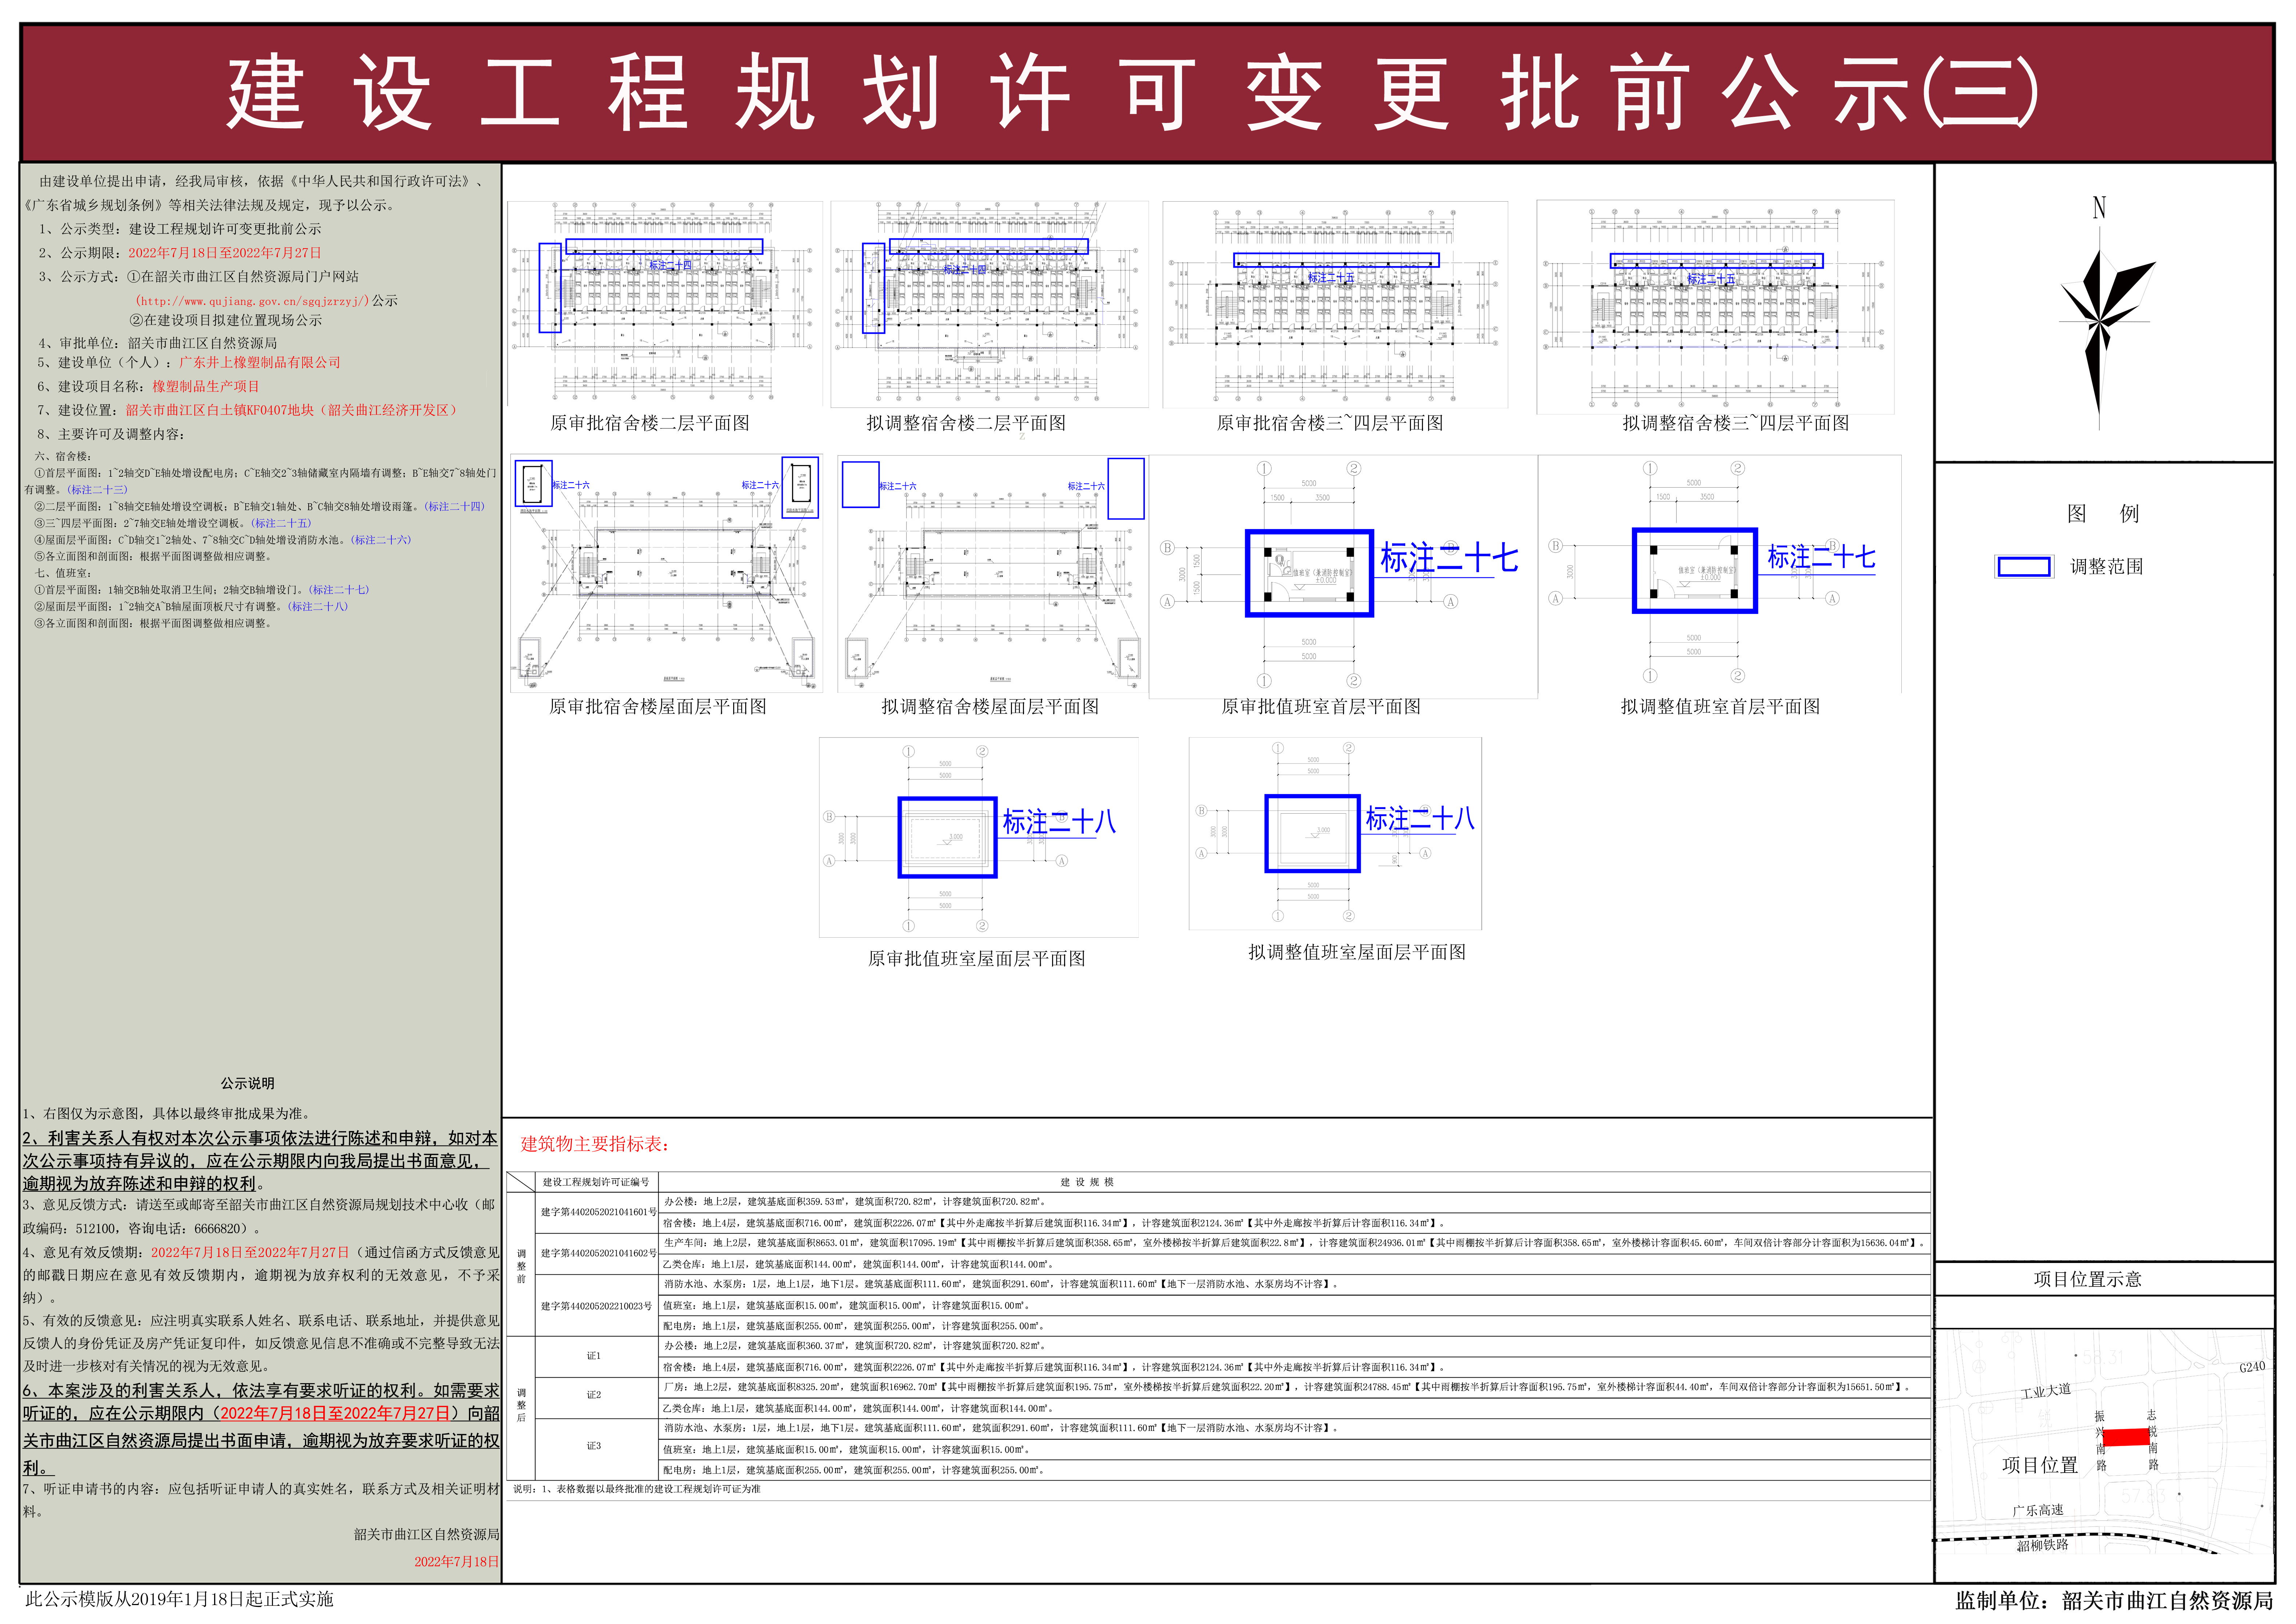This screenshot has width=2296, height=1624.
Task: Click the blue rectangle legend swatch for 调整范围
Action: click(2024, 567)
